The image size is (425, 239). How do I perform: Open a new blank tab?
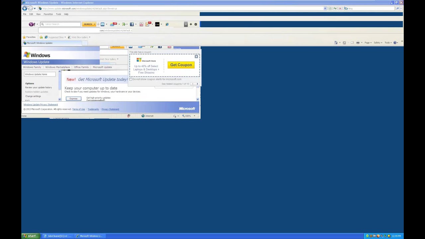(x=85, y=43)
